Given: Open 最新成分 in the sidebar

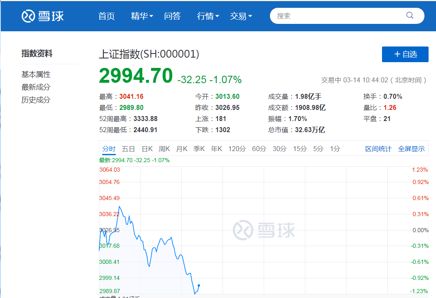Looking at the screenshot, I should pos(36,87).
